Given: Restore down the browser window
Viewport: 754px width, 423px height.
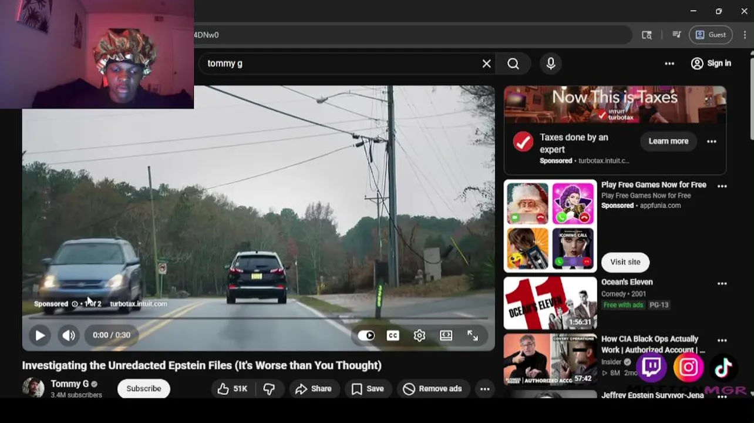Looking at the screenshot, I should click(718, 11).
